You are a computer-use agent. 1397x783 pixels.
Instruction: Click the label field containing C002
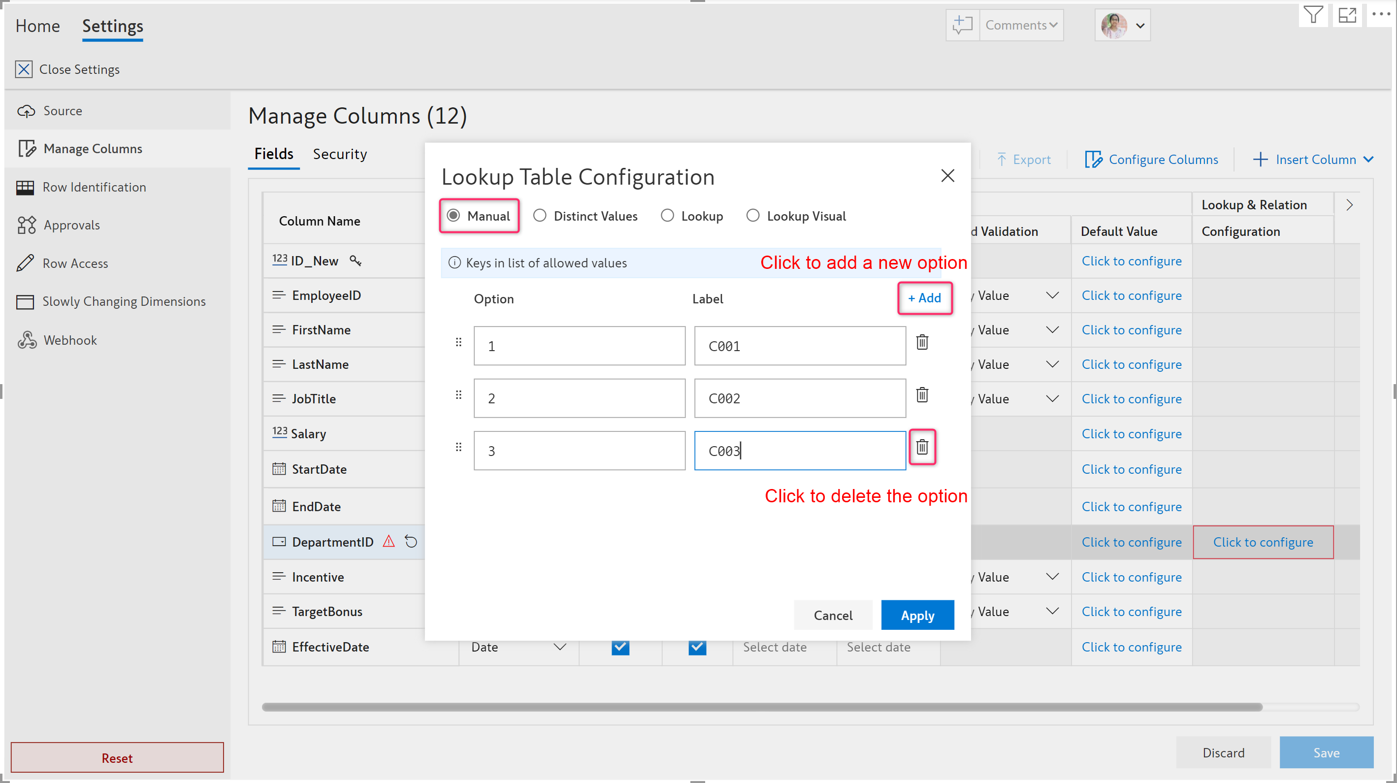pyautogui.click(x=799, y=398)
